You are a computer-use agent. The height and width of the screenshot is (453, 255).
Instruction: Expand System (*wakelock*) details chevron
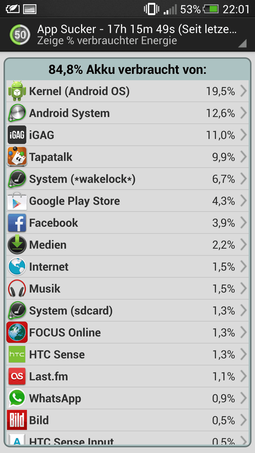243,179
